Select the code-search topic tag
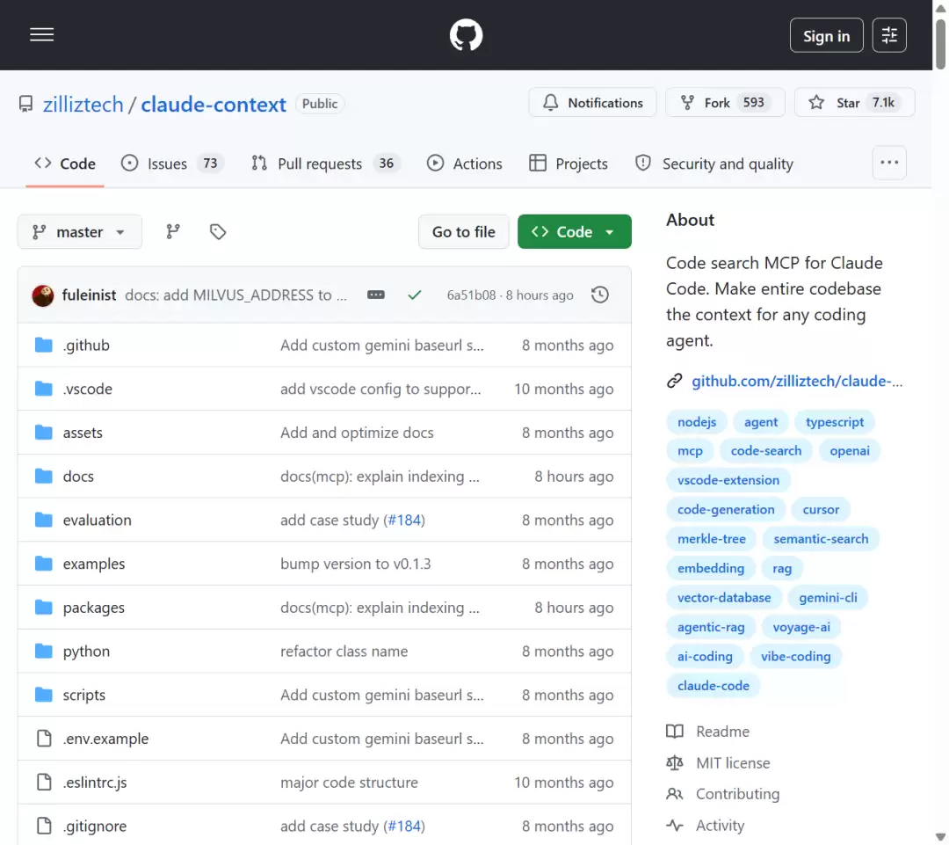The width and height of the screenshot is (949, 845). click(765, 451)
